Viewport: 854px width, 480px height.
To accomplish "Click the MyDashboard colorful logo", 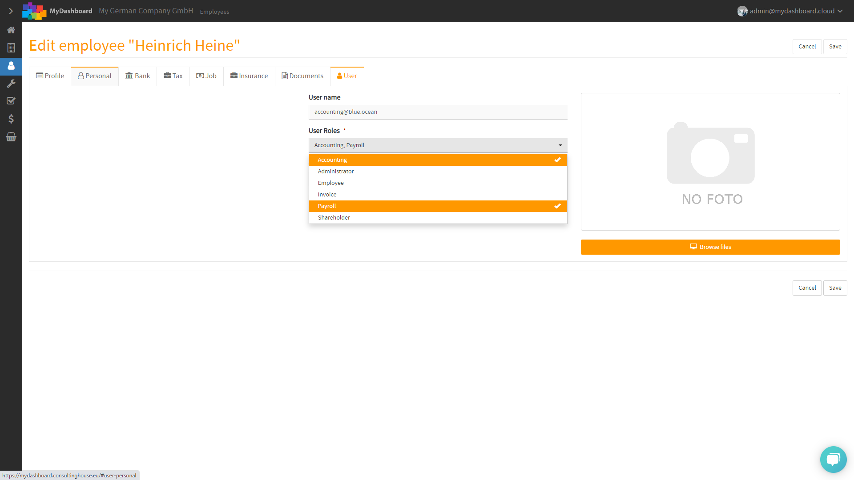I will coord(34,11).
